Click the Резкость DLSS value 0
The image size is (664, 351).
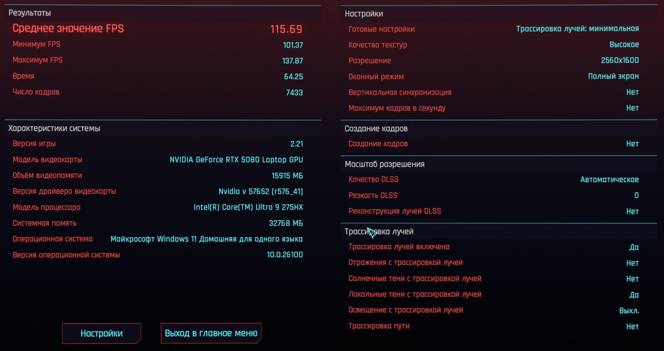636,195
